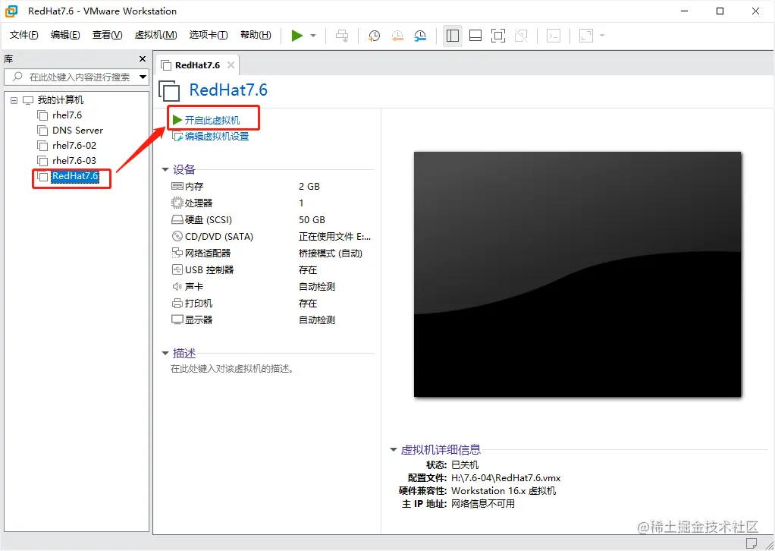Open the library search filter dropdown
This screenshot has width=775, height=551.
click(143, 77)
